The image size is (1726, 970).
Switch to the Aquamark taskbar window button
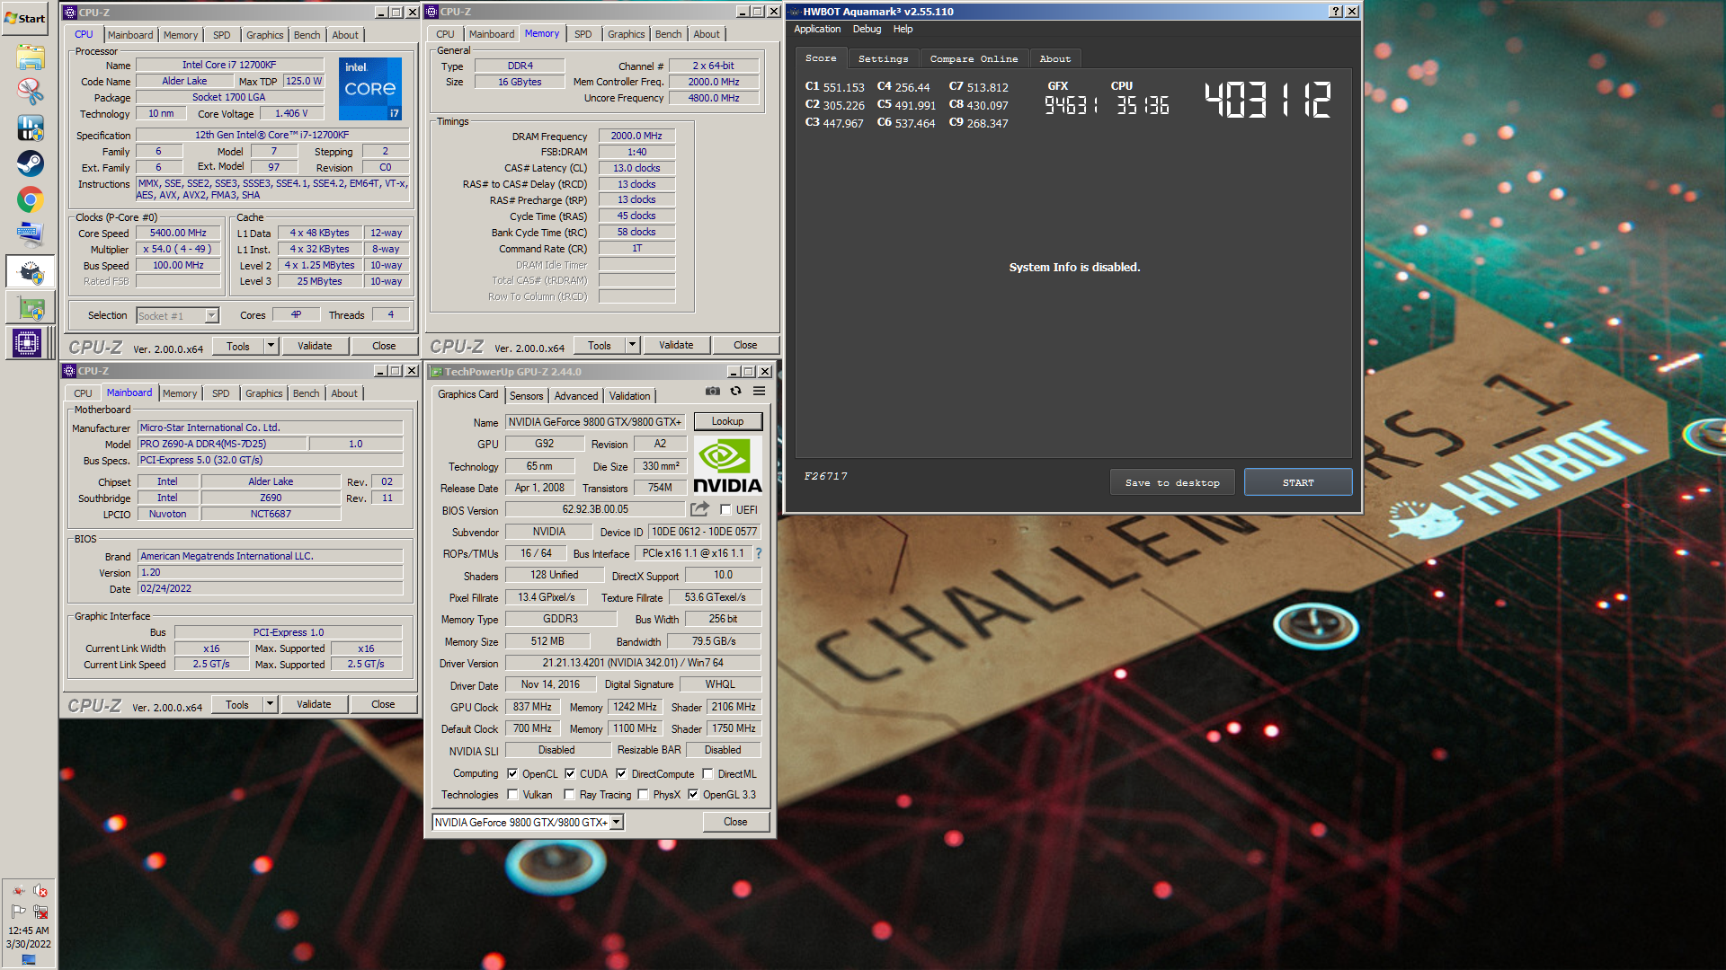(x=30, y=271)
